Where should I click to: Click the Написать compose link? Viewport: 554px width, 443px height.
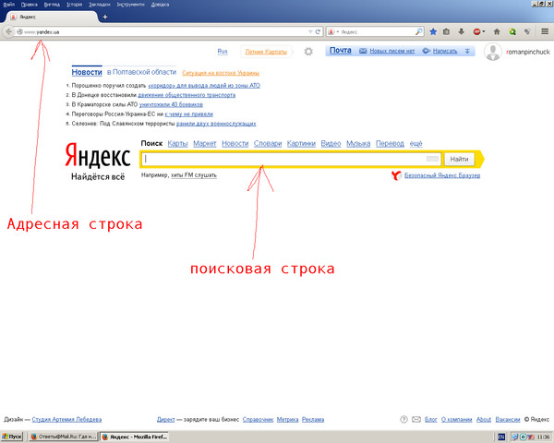pos(445,52)
